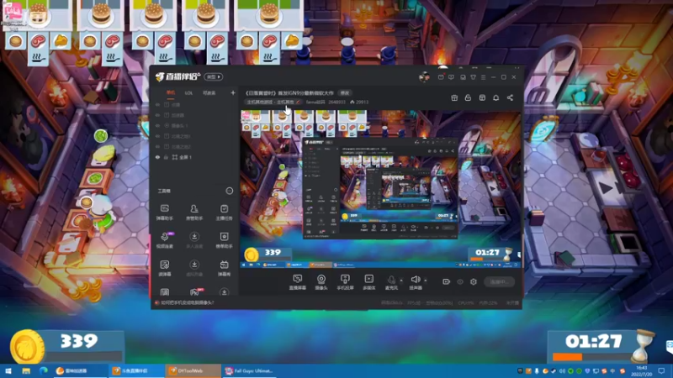
Task: Toggle visibility eye of the 全屏 1 source
Action: pyautogui.click(x=157, y=157)
